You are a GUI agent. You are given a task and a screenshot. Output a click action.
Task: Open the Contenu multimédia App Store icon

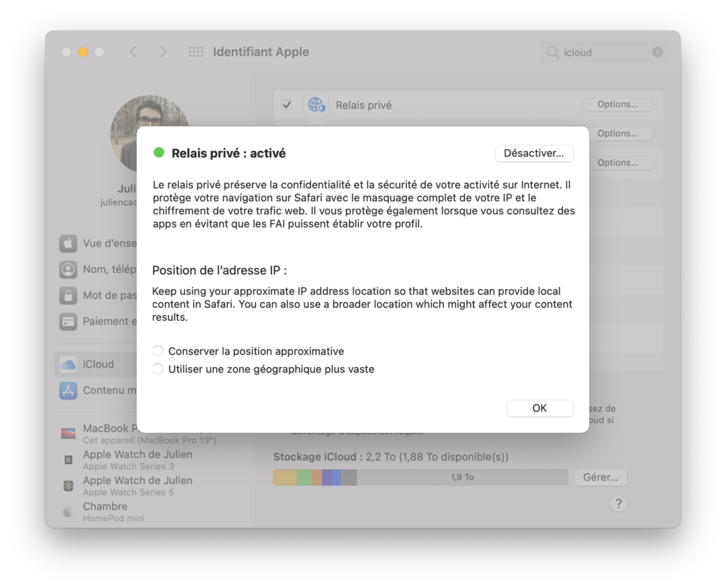tap(68, 390)
